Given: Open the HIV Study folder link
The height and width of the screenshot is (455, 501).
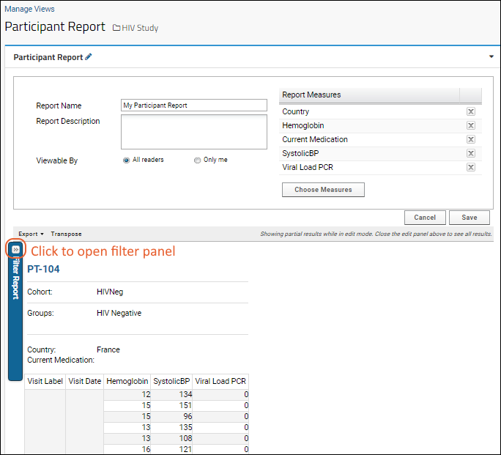Looking at the screenshot, I should pyautogui.click(x=140, y=28).
